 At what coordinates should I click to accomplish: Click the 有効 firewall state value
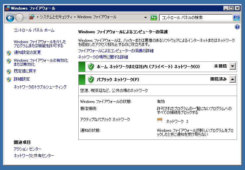161,102
